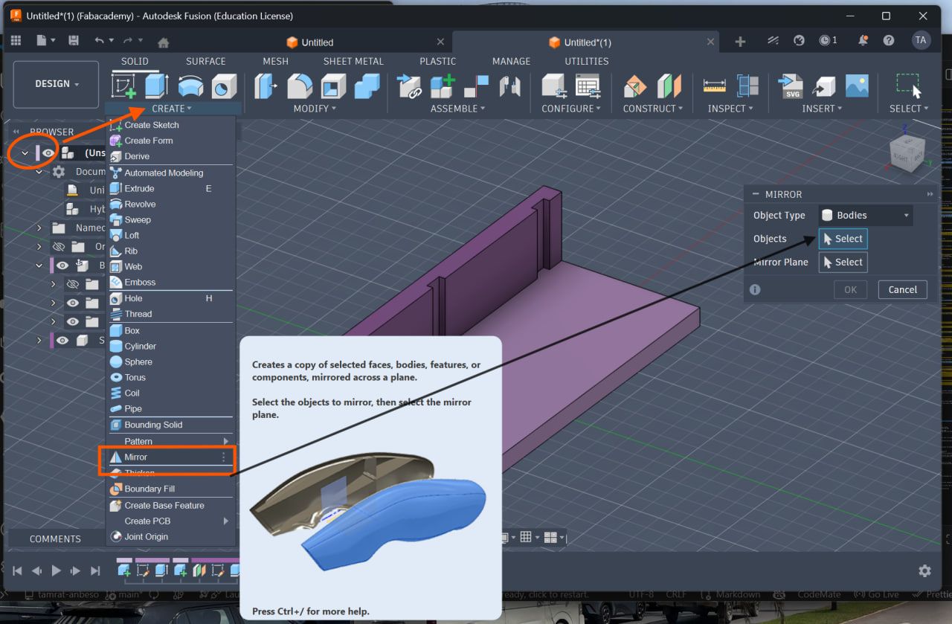Choose Mirror from the Create menu

pyautogui.click(x=170, y=457)
